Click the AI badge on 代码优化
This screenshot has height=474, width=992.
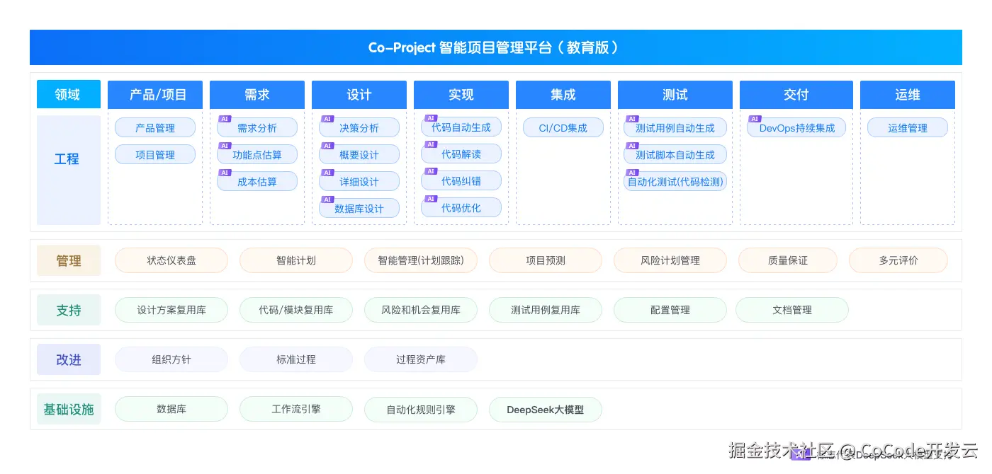431,197
